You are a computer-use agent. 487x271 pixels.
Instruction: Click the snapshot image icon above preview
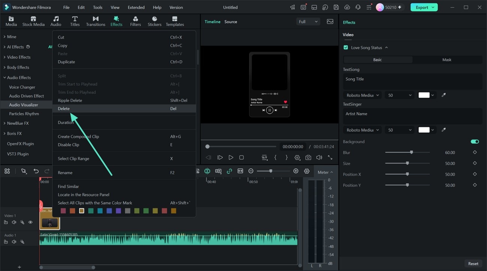coord(330,22)
